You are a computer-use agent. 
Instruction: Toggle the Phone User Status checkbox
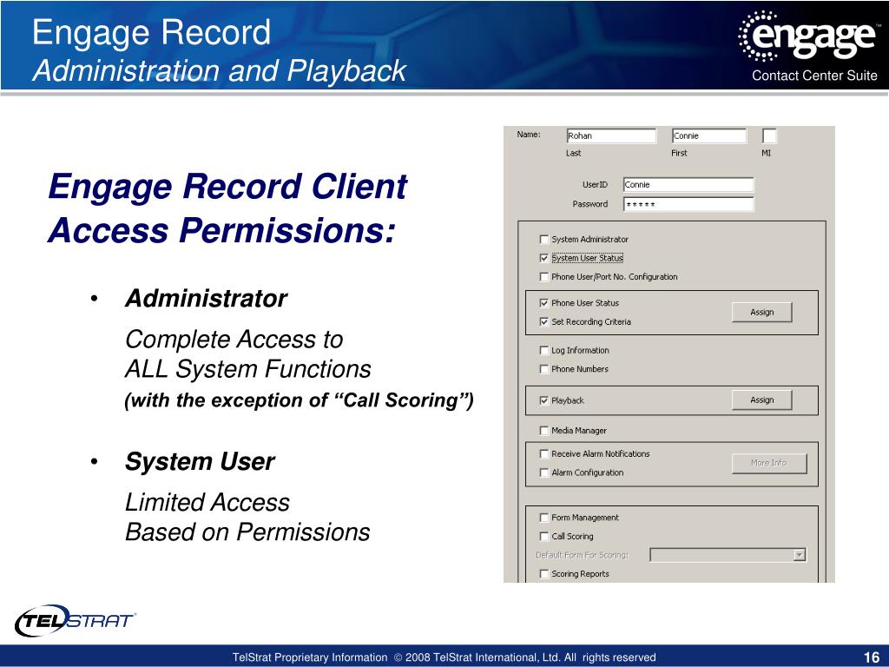coord(544,303)
